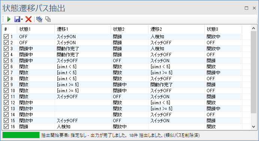Screen dimensions: 259x141
Task: Toggle the checkbox for row 7
Action: [6, 73]
